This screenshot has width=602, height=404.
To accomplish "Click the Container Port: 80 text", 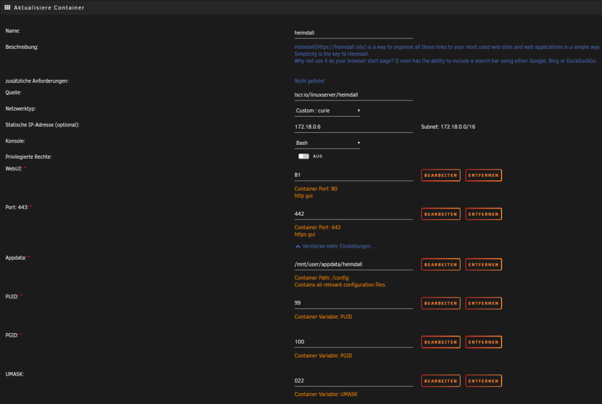I will point(316,189).
